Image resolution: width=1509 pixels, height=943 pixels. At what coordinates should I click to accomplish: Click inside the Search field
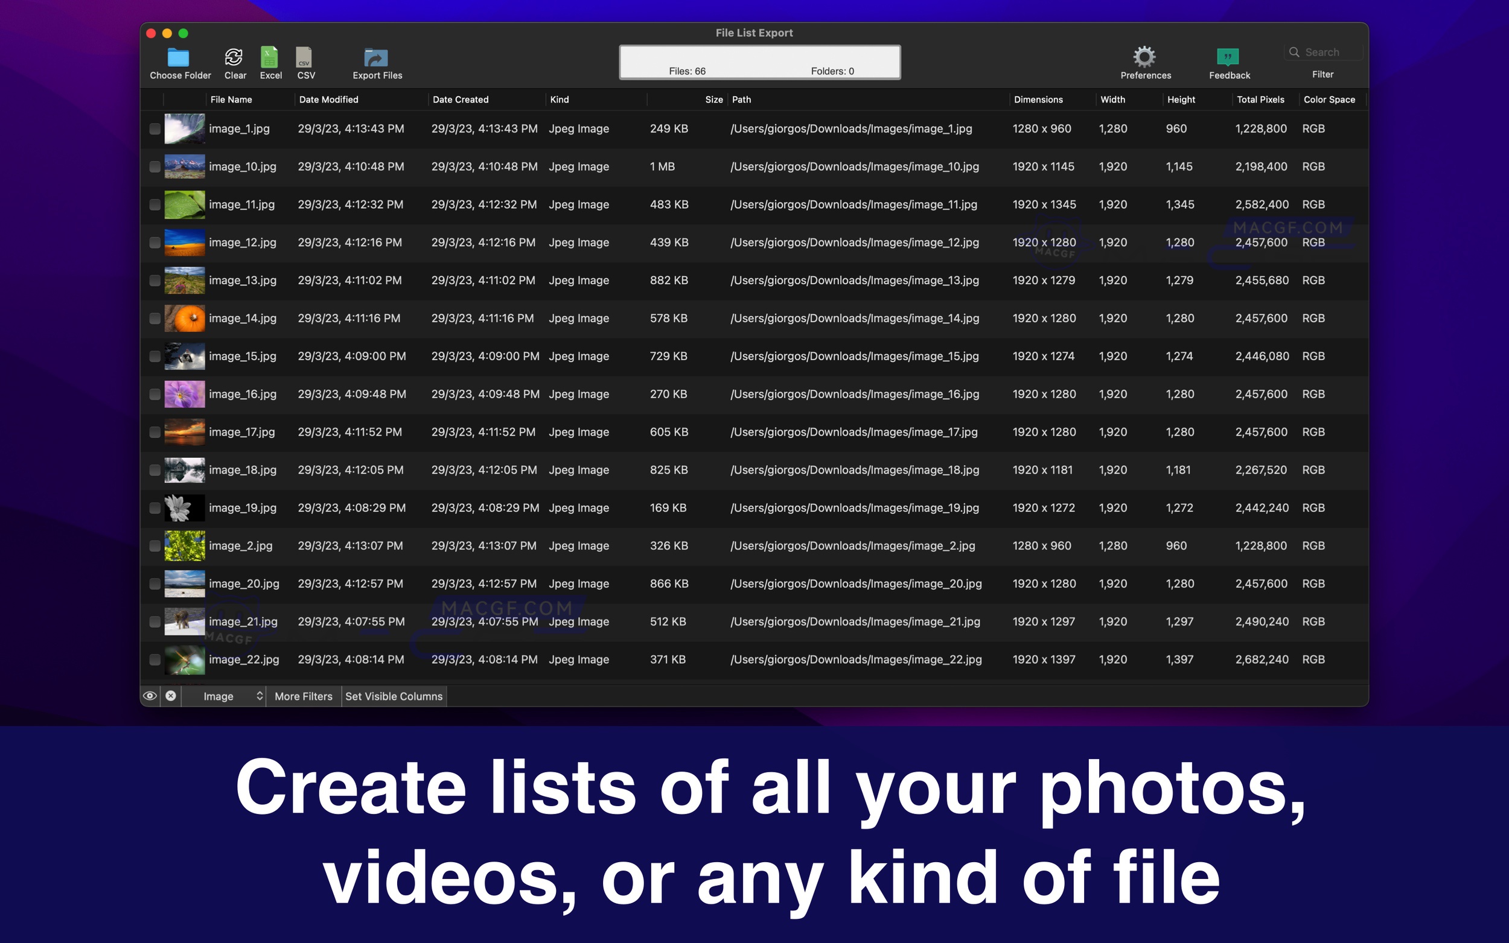[x=1324, y=52]
